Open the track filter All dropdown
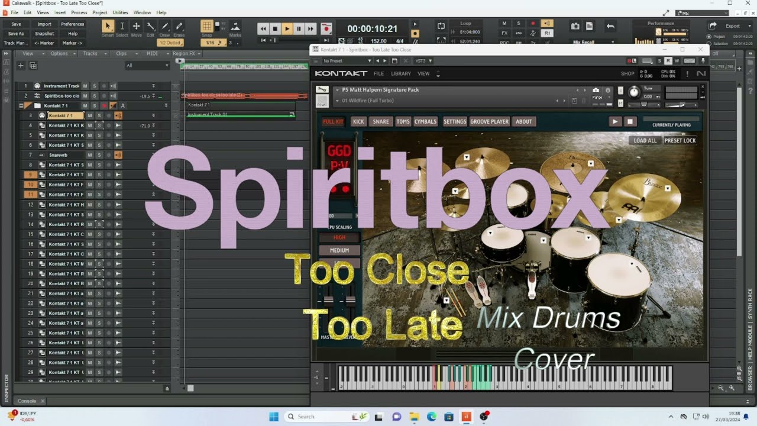 147,66
